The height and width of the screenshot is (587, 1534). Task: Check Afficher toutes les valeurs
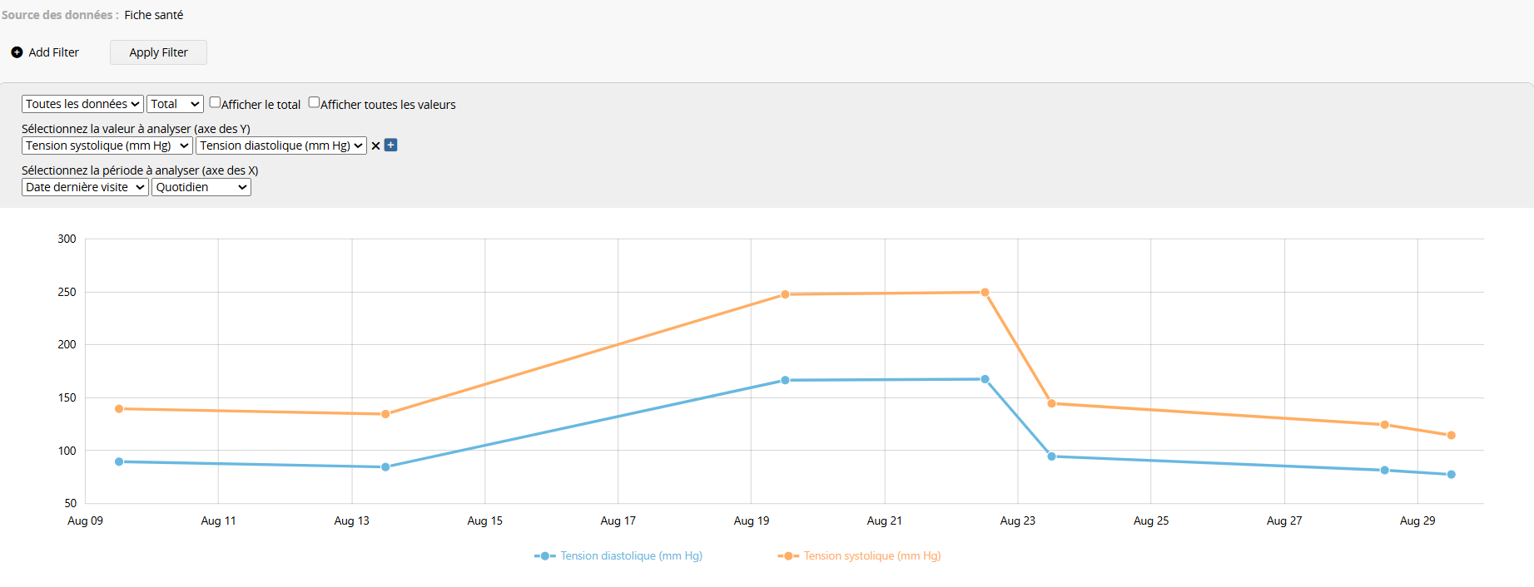click(x=314, y=103)
